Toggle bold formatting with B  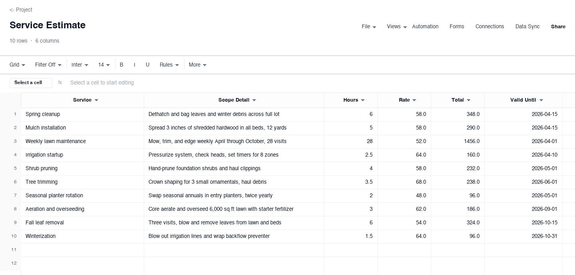click(x=122, y=65)
